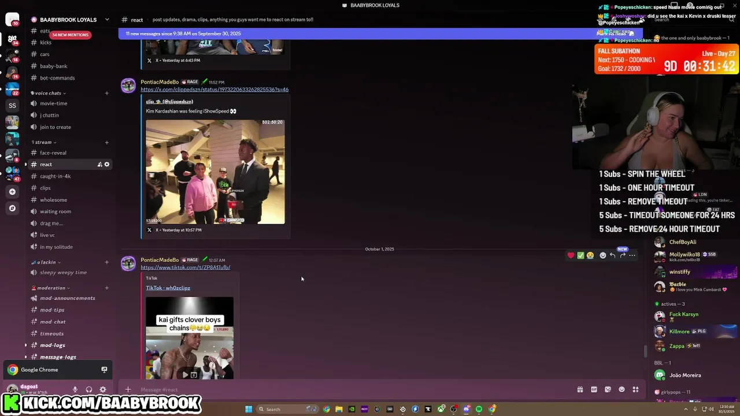The image size is (740, 416).
Task: Forward the TikTok message
Action: pyautogui.click(x=623, y=255)
